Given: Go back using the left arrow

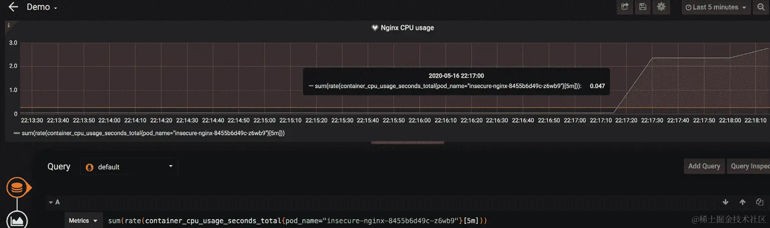Looking at the screenshot, I should point(13,7).
